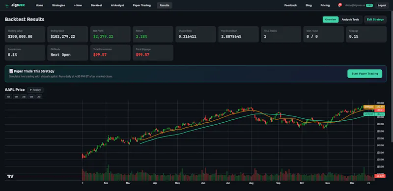
Task: Select the 6M chart range
Action: pos(31,97)
